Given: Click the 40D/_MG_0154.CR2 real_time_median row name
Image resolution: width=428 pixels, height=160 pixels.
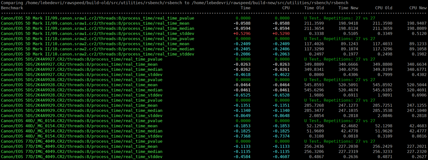Looking at the screenshot, I should tap(82, 131).
